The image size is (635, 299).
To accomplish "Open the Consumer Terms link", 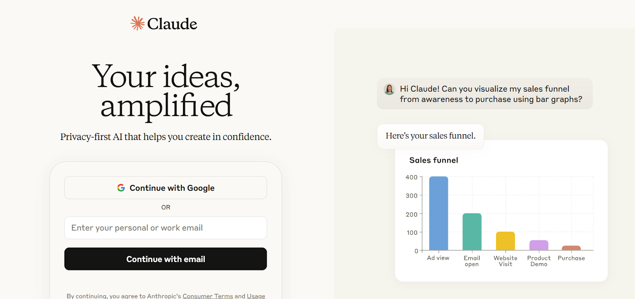I will 208,296.
